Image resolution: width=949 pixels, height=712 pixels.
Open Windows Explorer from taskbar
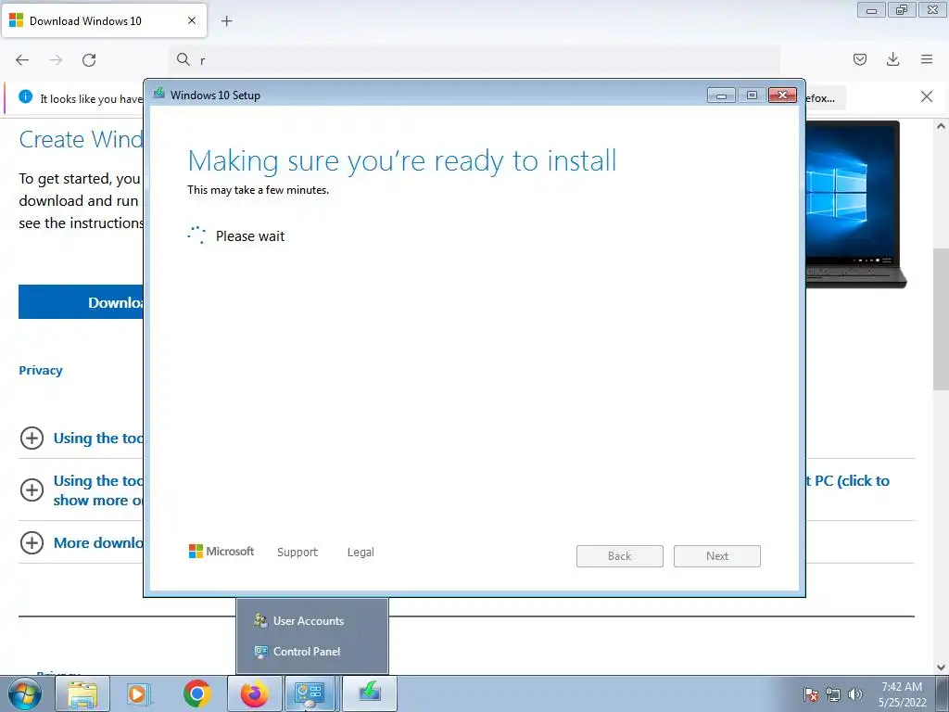tap(82, 693)
